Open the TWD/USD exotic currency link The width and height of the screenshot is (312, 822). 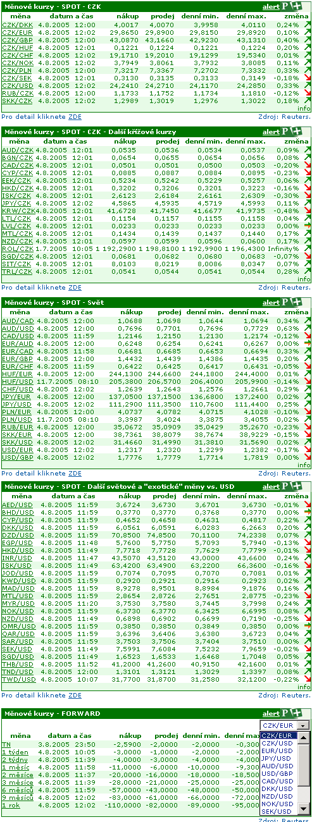pyautogui.click(x=18, y=679)
